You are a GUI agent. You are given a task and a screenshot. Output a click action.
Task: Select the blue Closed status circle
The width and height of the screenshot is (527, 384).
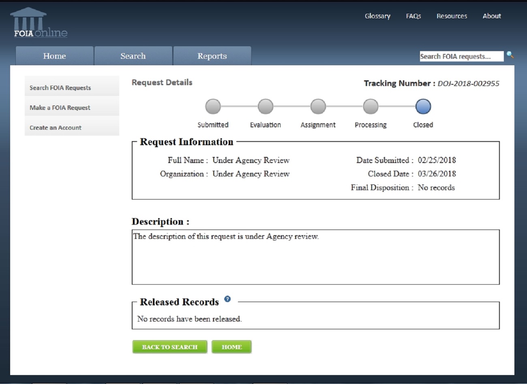click(x=423, y=107)
